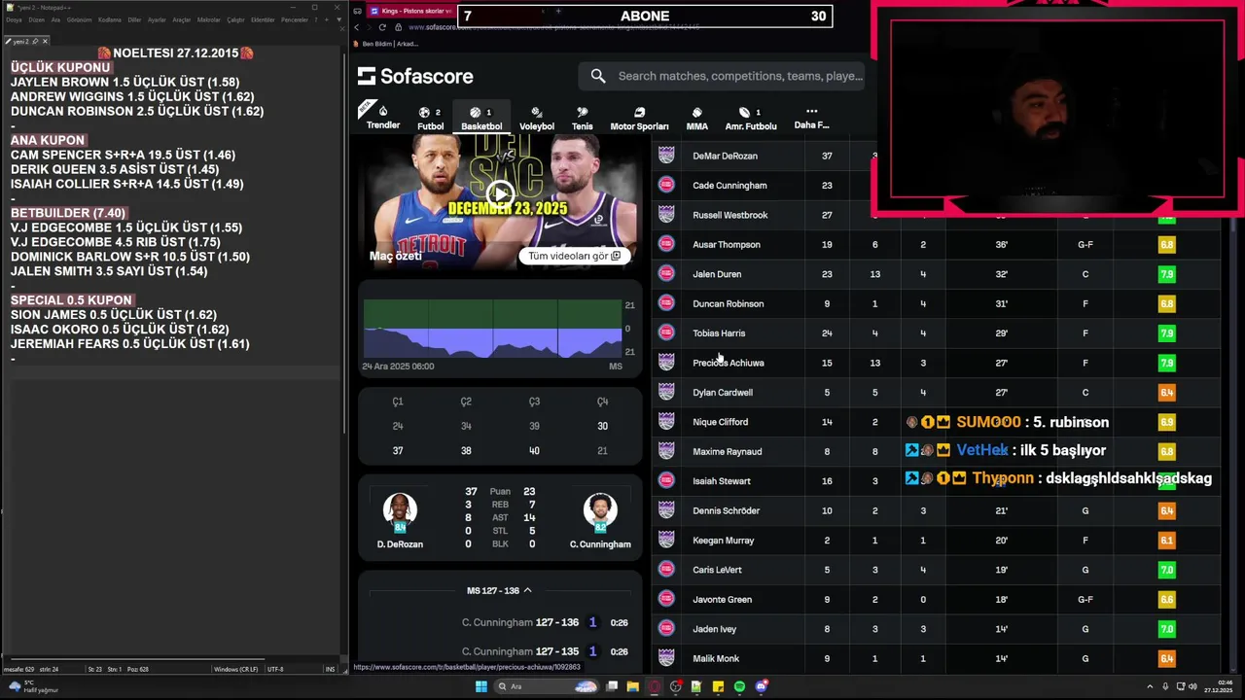
Task: Select Malik Monk in the stats table
Action: click(716, 659)
